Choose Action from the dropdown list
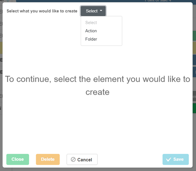Viewport: 196px width, 171px height. (91, 31)
